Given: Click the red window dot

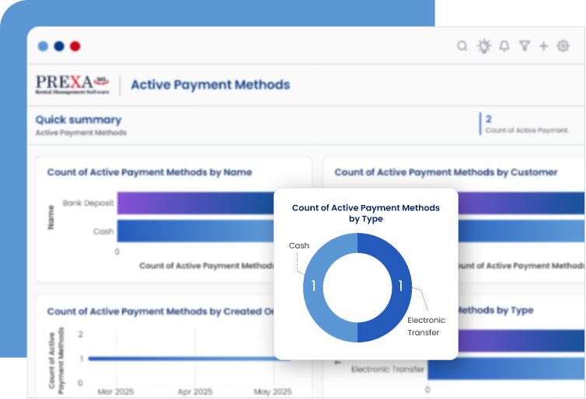Looking at the screenshot, I should click(75, 47).
